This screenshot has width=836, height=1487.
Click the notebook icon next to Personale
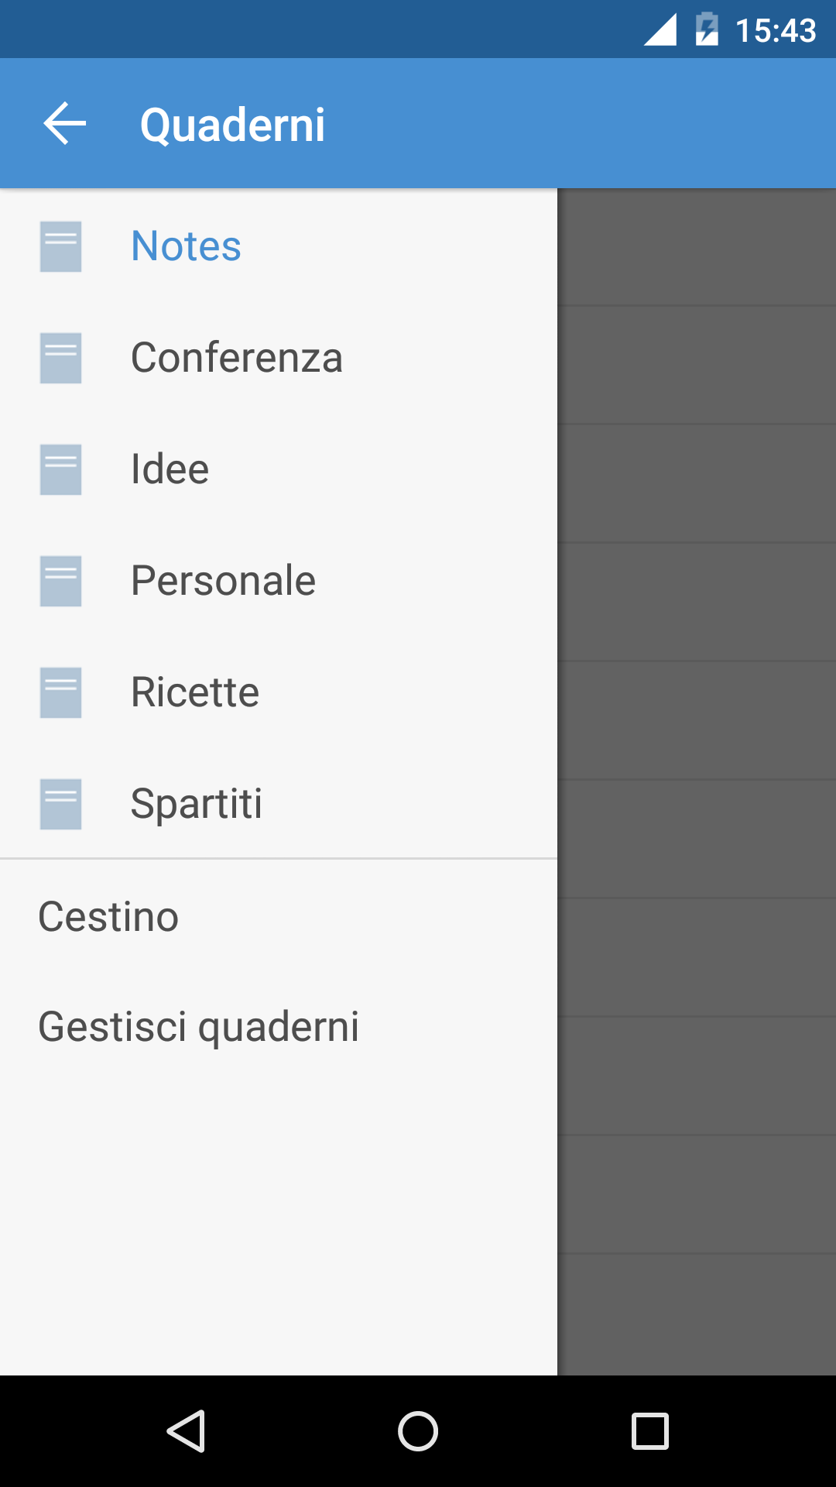coord(60,581)
